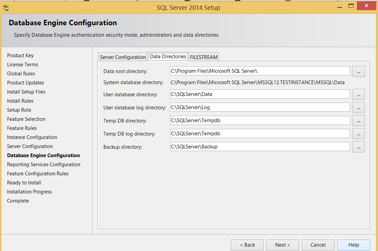Go back with the Back button

click(x=247, y=245)
